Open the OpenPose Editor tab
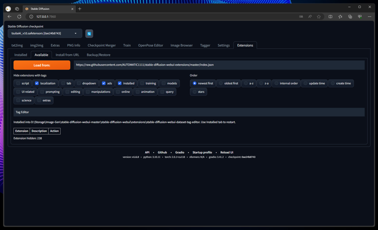Viewport: 378px width, 230px height. (x=150, y=45)
